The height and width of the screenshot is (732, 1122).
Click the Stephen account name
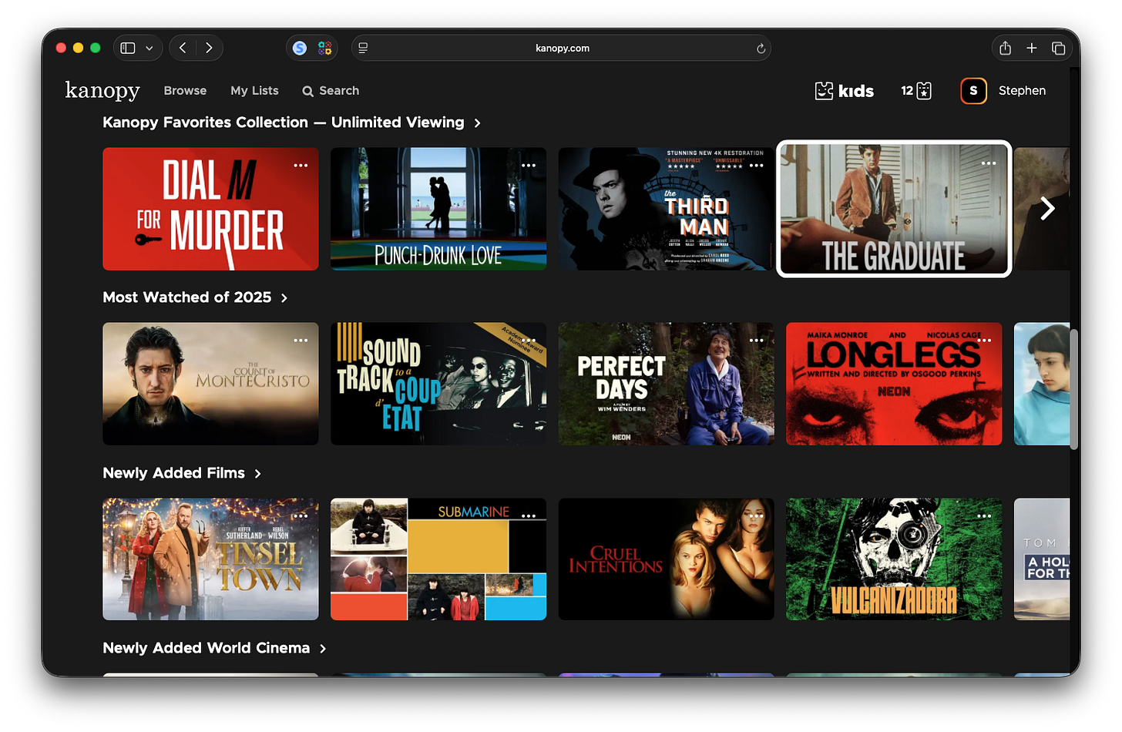click(x=1022, y=91)
